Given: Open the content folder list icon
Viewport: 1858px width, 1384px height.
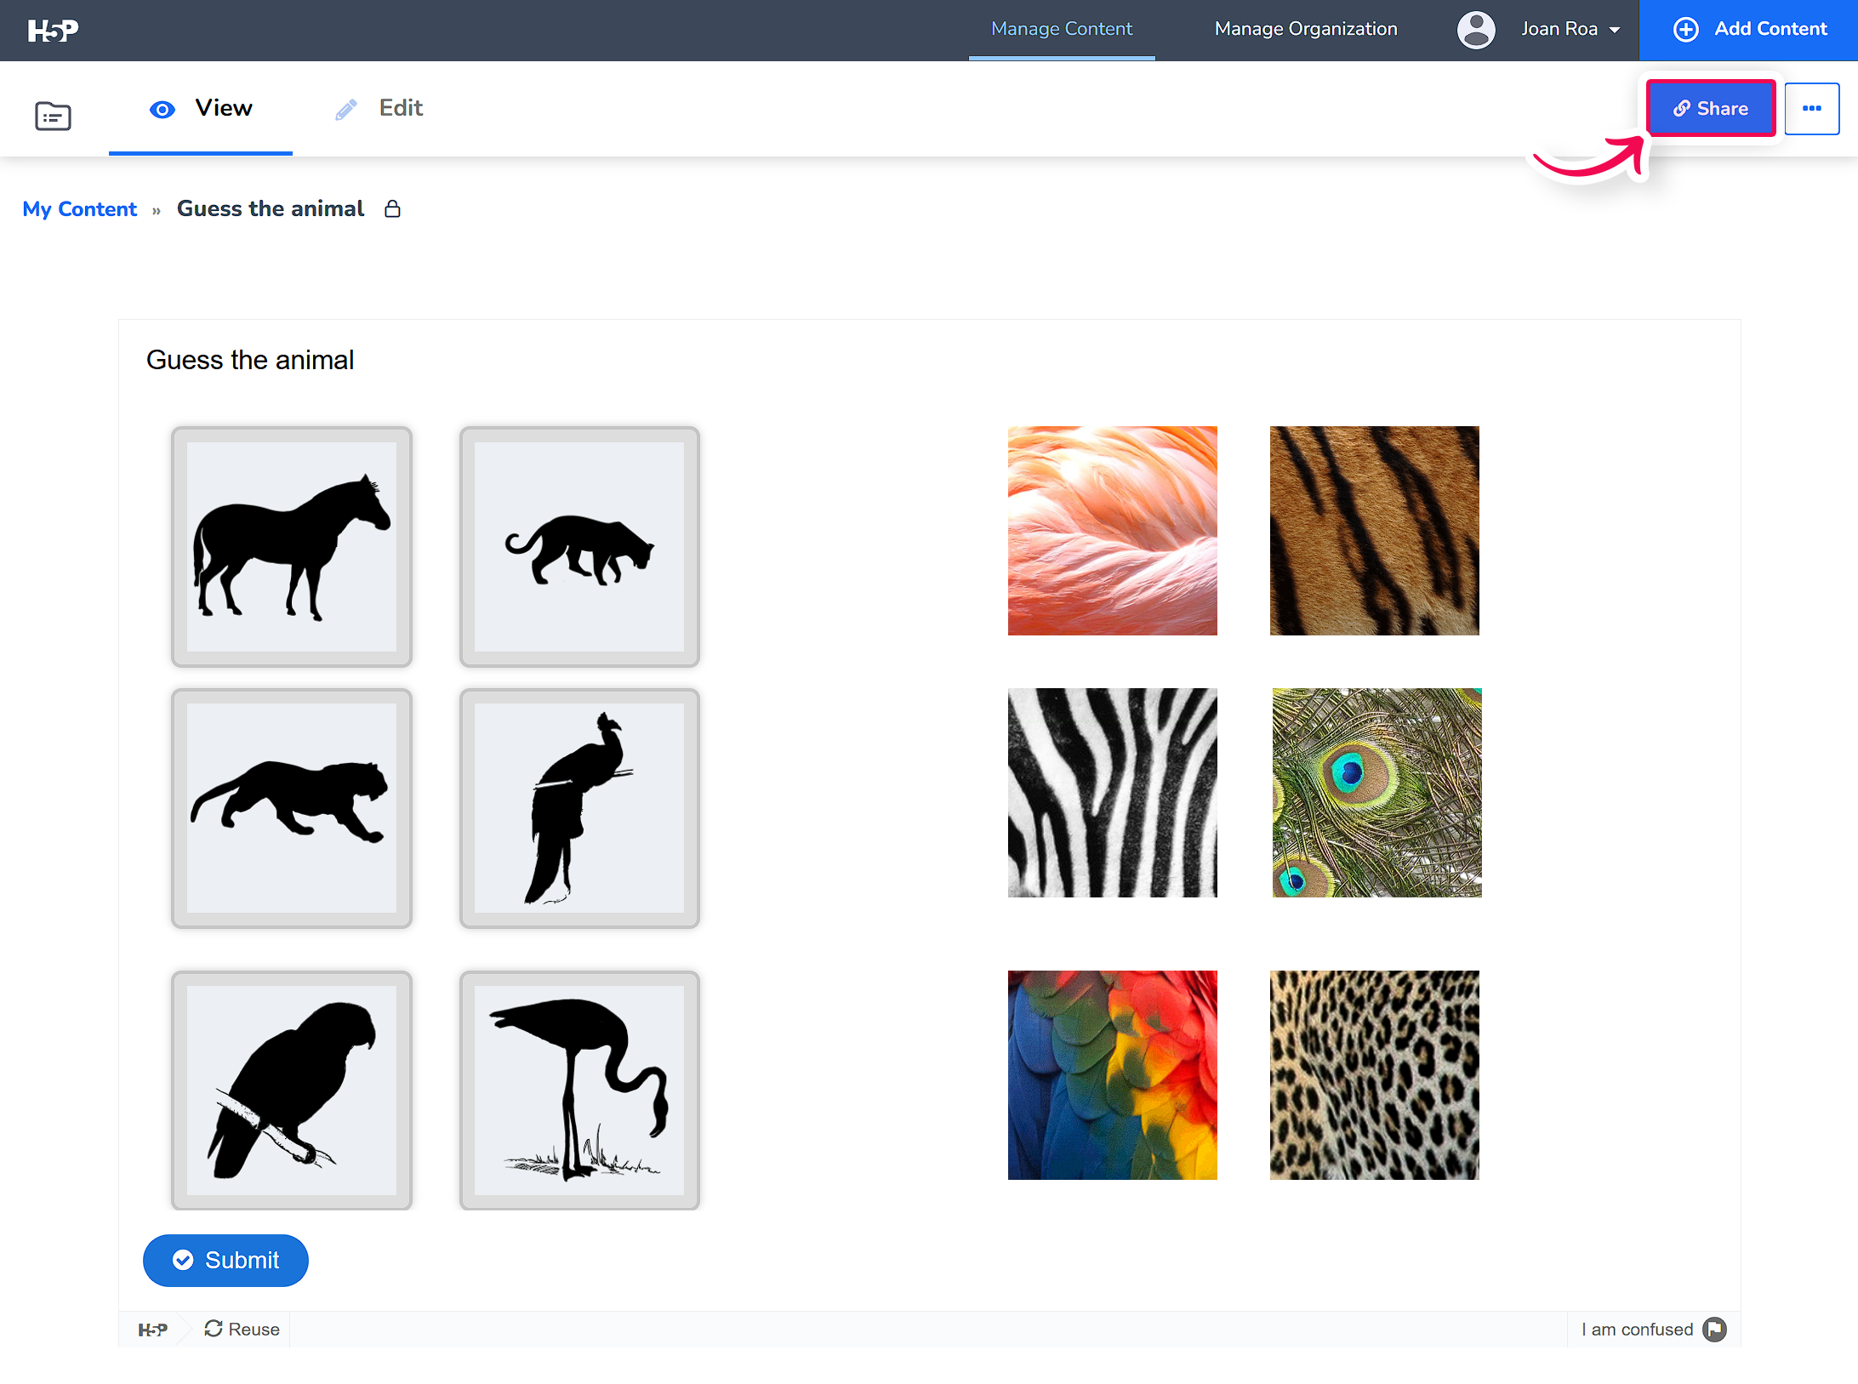Looking at the screenshot, I should coord(53,116).
